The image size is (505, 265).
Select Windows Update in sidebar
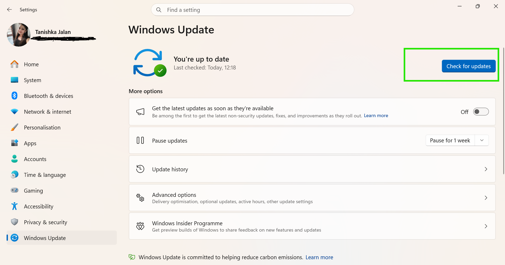[62, 238]
